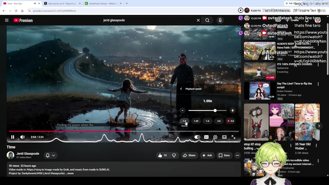Decrease playback speed with minus button
Image resolution: width=329 pixels, height=185 pixels.
click(182, 110)
